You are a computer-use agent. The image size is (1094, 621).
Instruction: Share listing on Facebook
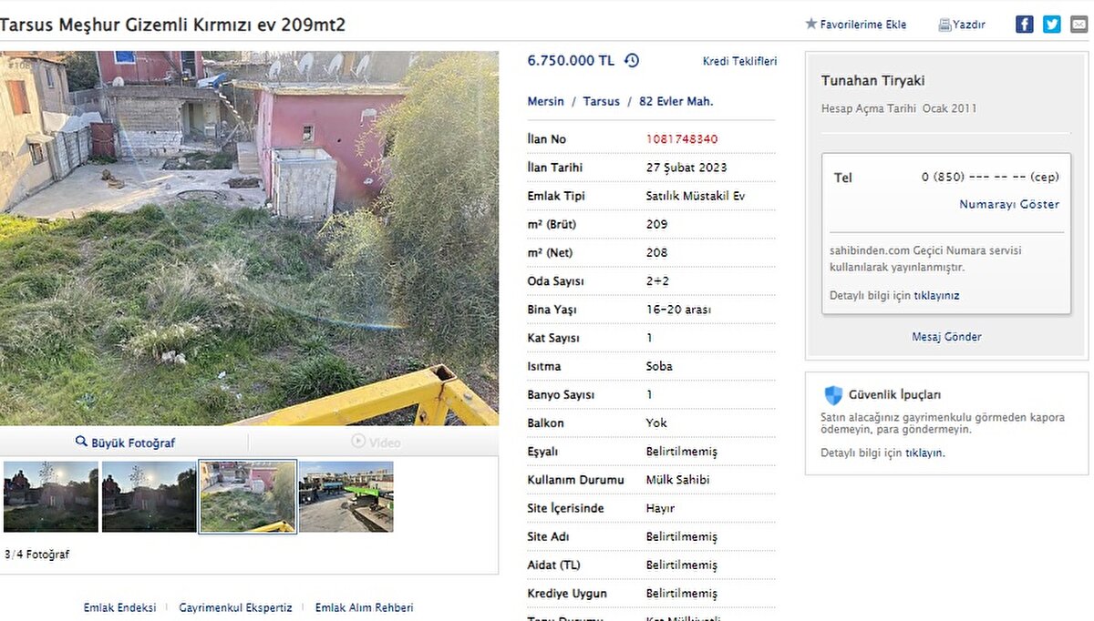(1025, 25)
